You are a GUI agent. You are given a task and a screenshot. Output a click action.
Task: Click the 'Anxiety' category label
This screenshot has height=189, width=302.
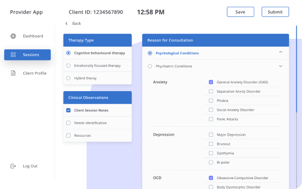click(160, 82)
